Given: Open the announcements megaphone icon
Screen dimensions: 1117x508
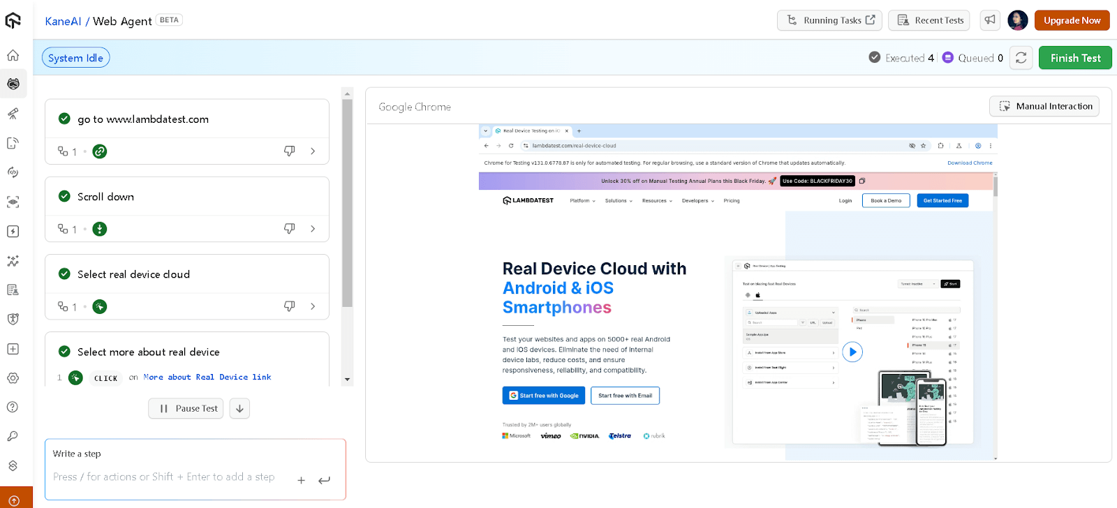Looking at the screenshot, I should pyautogui.click(x=990, y=20).
